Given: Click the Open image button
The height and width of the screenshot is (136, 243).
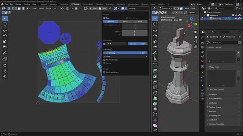Looking at the screenshot, I should pyautogui.click(x=103, y=8).
